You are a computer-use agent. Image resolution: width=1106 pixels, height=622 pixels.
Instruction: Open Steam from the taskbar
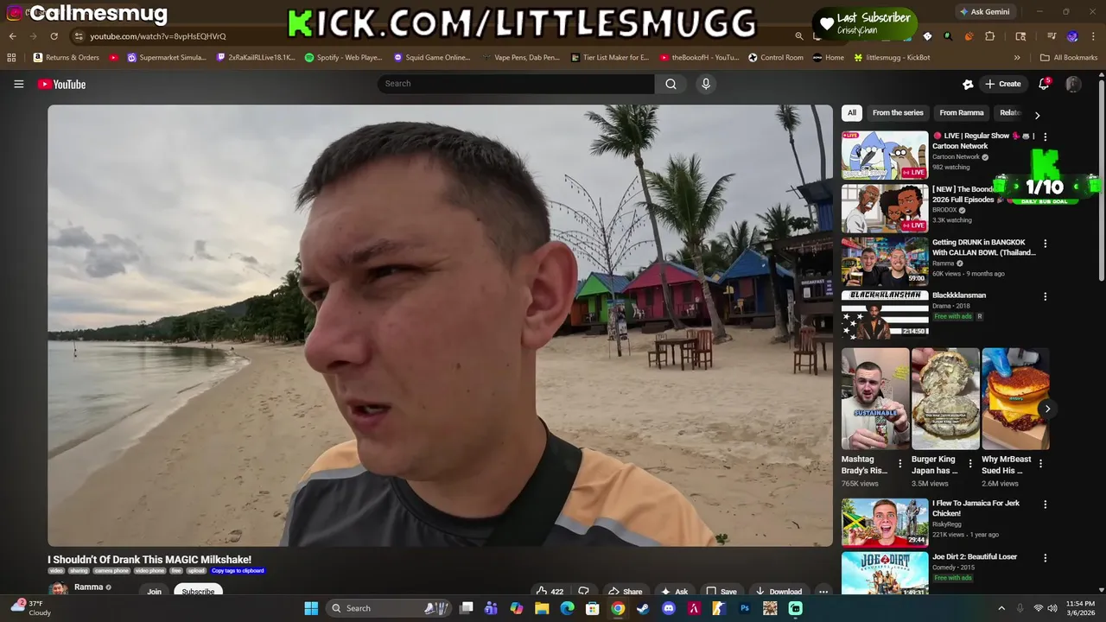pos(643,608)
